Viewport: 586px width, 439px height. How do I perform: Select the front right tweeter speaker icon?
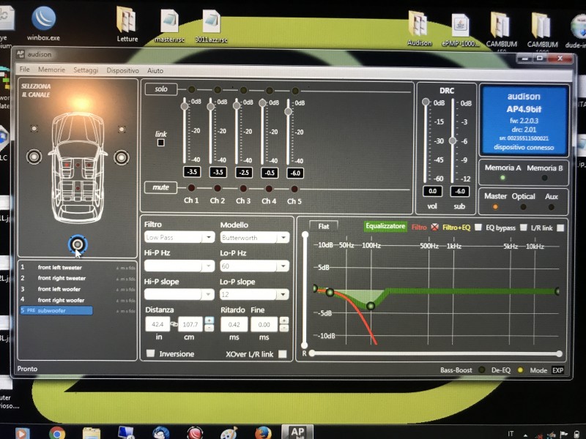click(122, 130)
